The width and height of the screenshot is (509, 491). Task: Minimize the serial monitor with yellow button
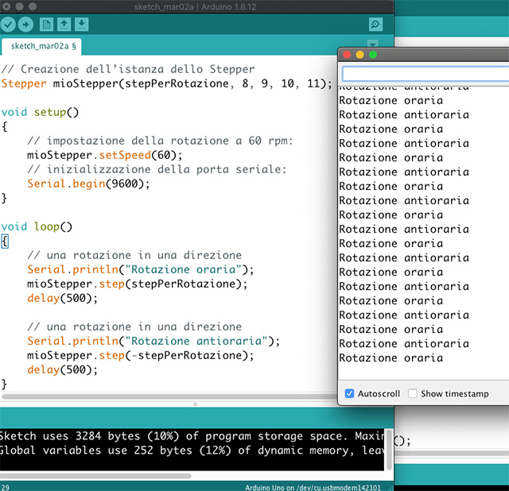coord(359,55)
